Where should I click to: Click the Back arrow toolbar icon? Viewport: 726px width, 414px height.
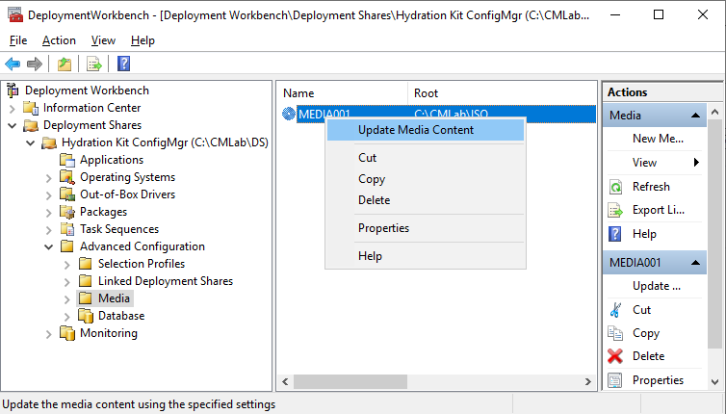[x=13, y=64]
